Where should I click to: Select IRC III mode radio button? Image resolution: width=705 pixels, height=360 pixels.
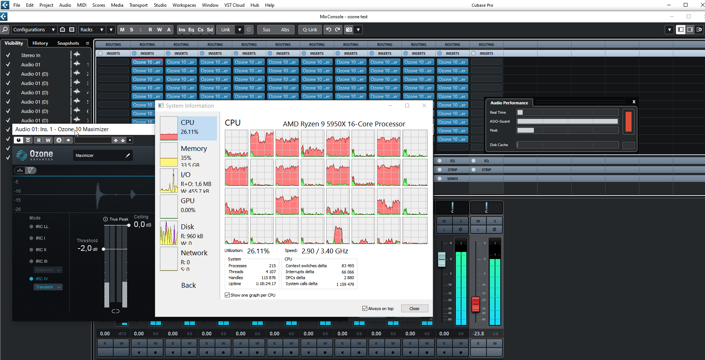pyautogui.click(x=31, y=261)
